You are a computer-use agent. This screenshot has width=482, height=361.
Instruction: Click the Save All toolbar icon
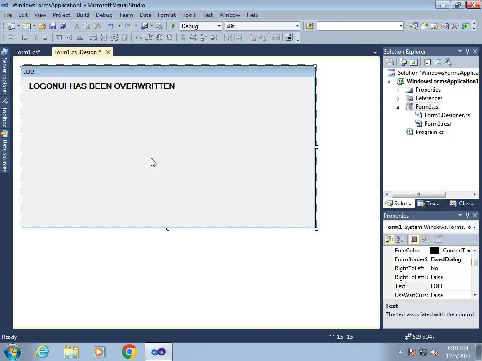[63, 26]
